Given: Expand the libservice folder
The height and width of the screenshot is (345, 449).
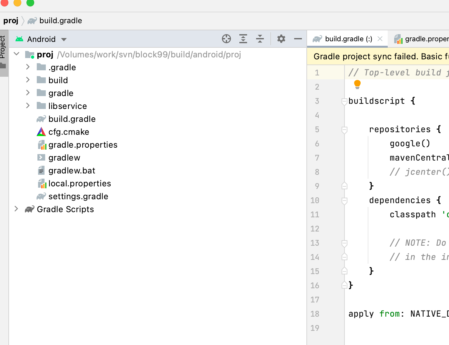Looking at the screenshot, I should pyautogui.click(x=28, y=106).
